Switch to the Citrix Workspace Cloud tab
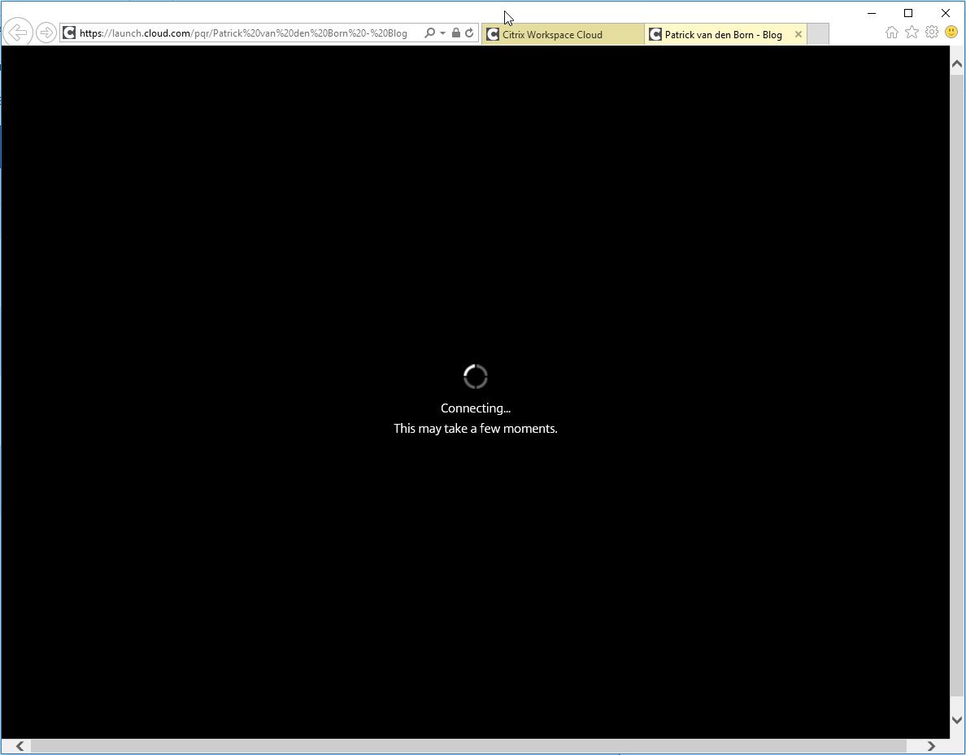 coord(563,34)
